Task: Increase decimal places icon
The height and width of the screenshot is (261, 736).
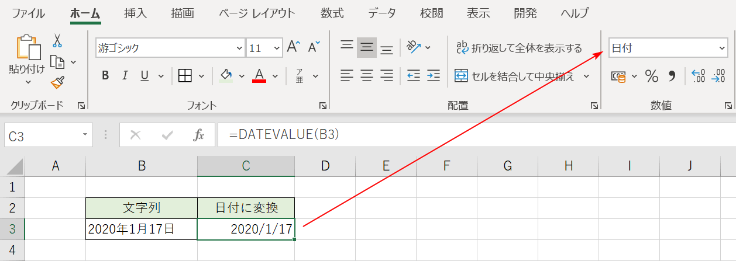Action: click(x=699, y=75)
